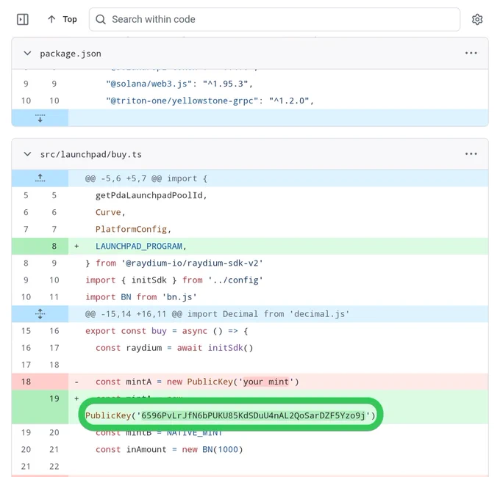Click the getPdaLaunchpadPoolId line
The image size is (500, 477).
coord(250,195)
